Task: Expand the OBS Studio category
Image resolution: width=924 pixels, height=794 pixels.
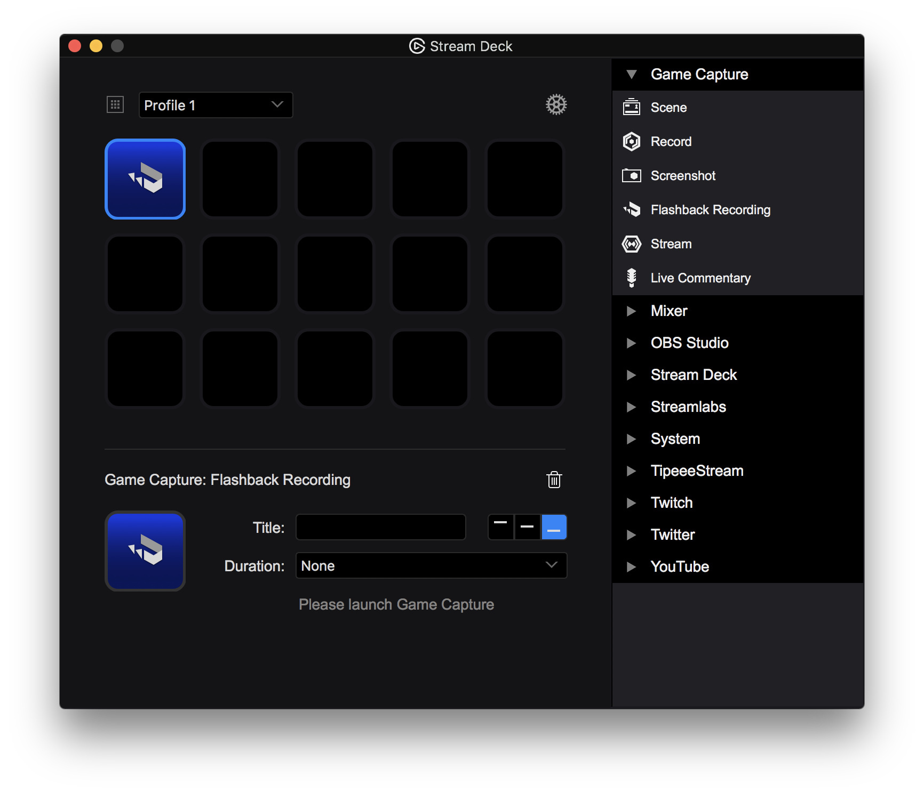Action: click(x=632, y=343)
